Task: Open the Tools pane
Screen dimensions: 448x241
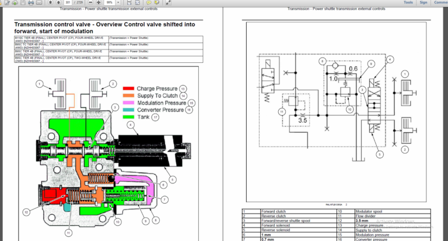Action: [x=408, y=2]
